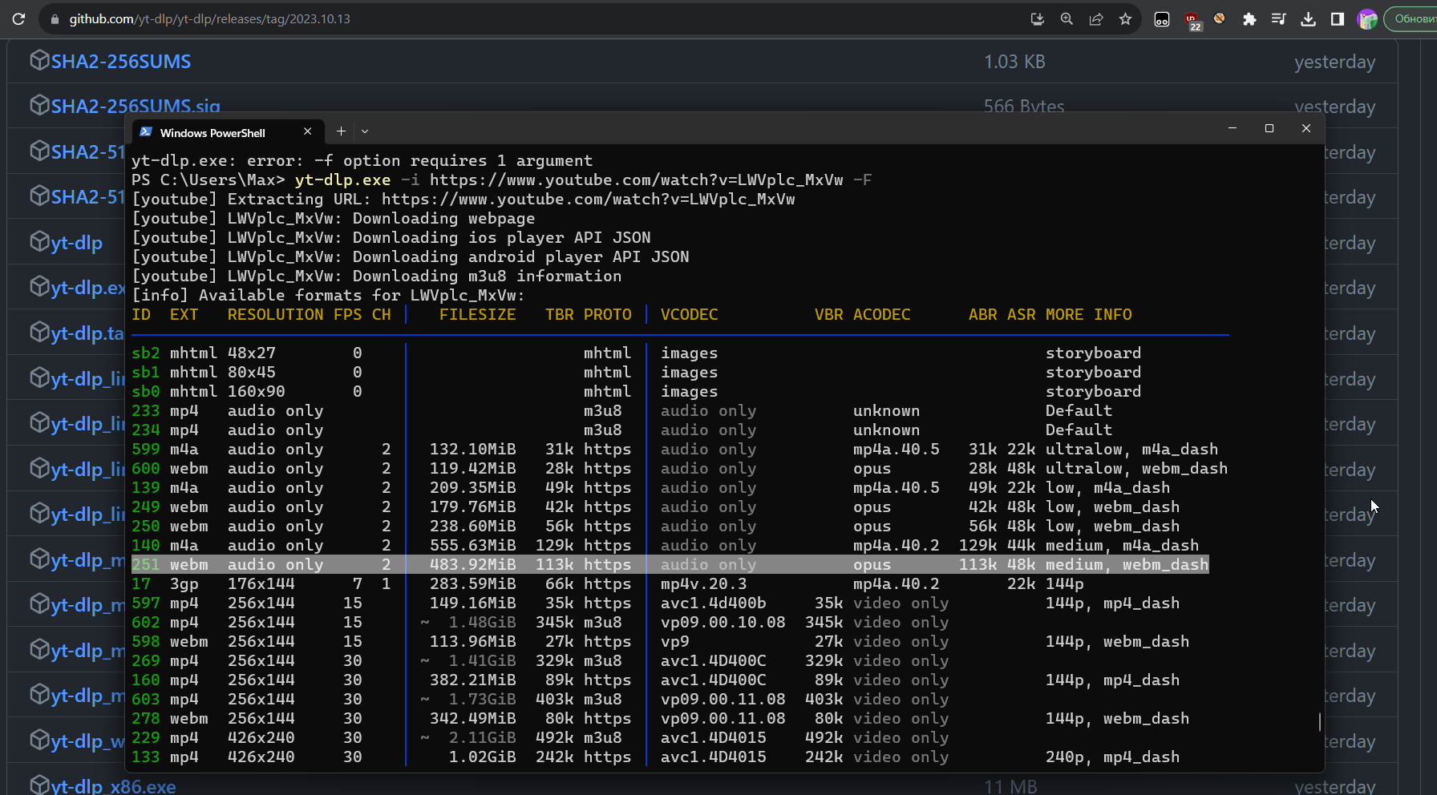Click the share page icon

[x=1096, y=19]
